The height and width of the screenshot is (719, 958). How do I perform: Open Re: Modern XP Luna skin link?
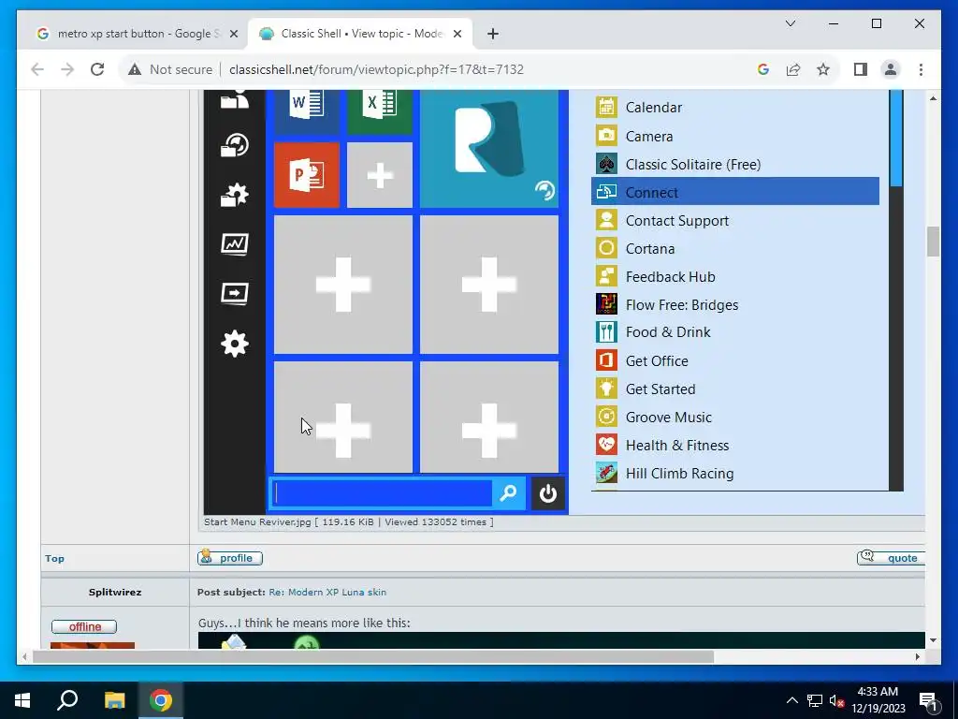click(327, 592)
